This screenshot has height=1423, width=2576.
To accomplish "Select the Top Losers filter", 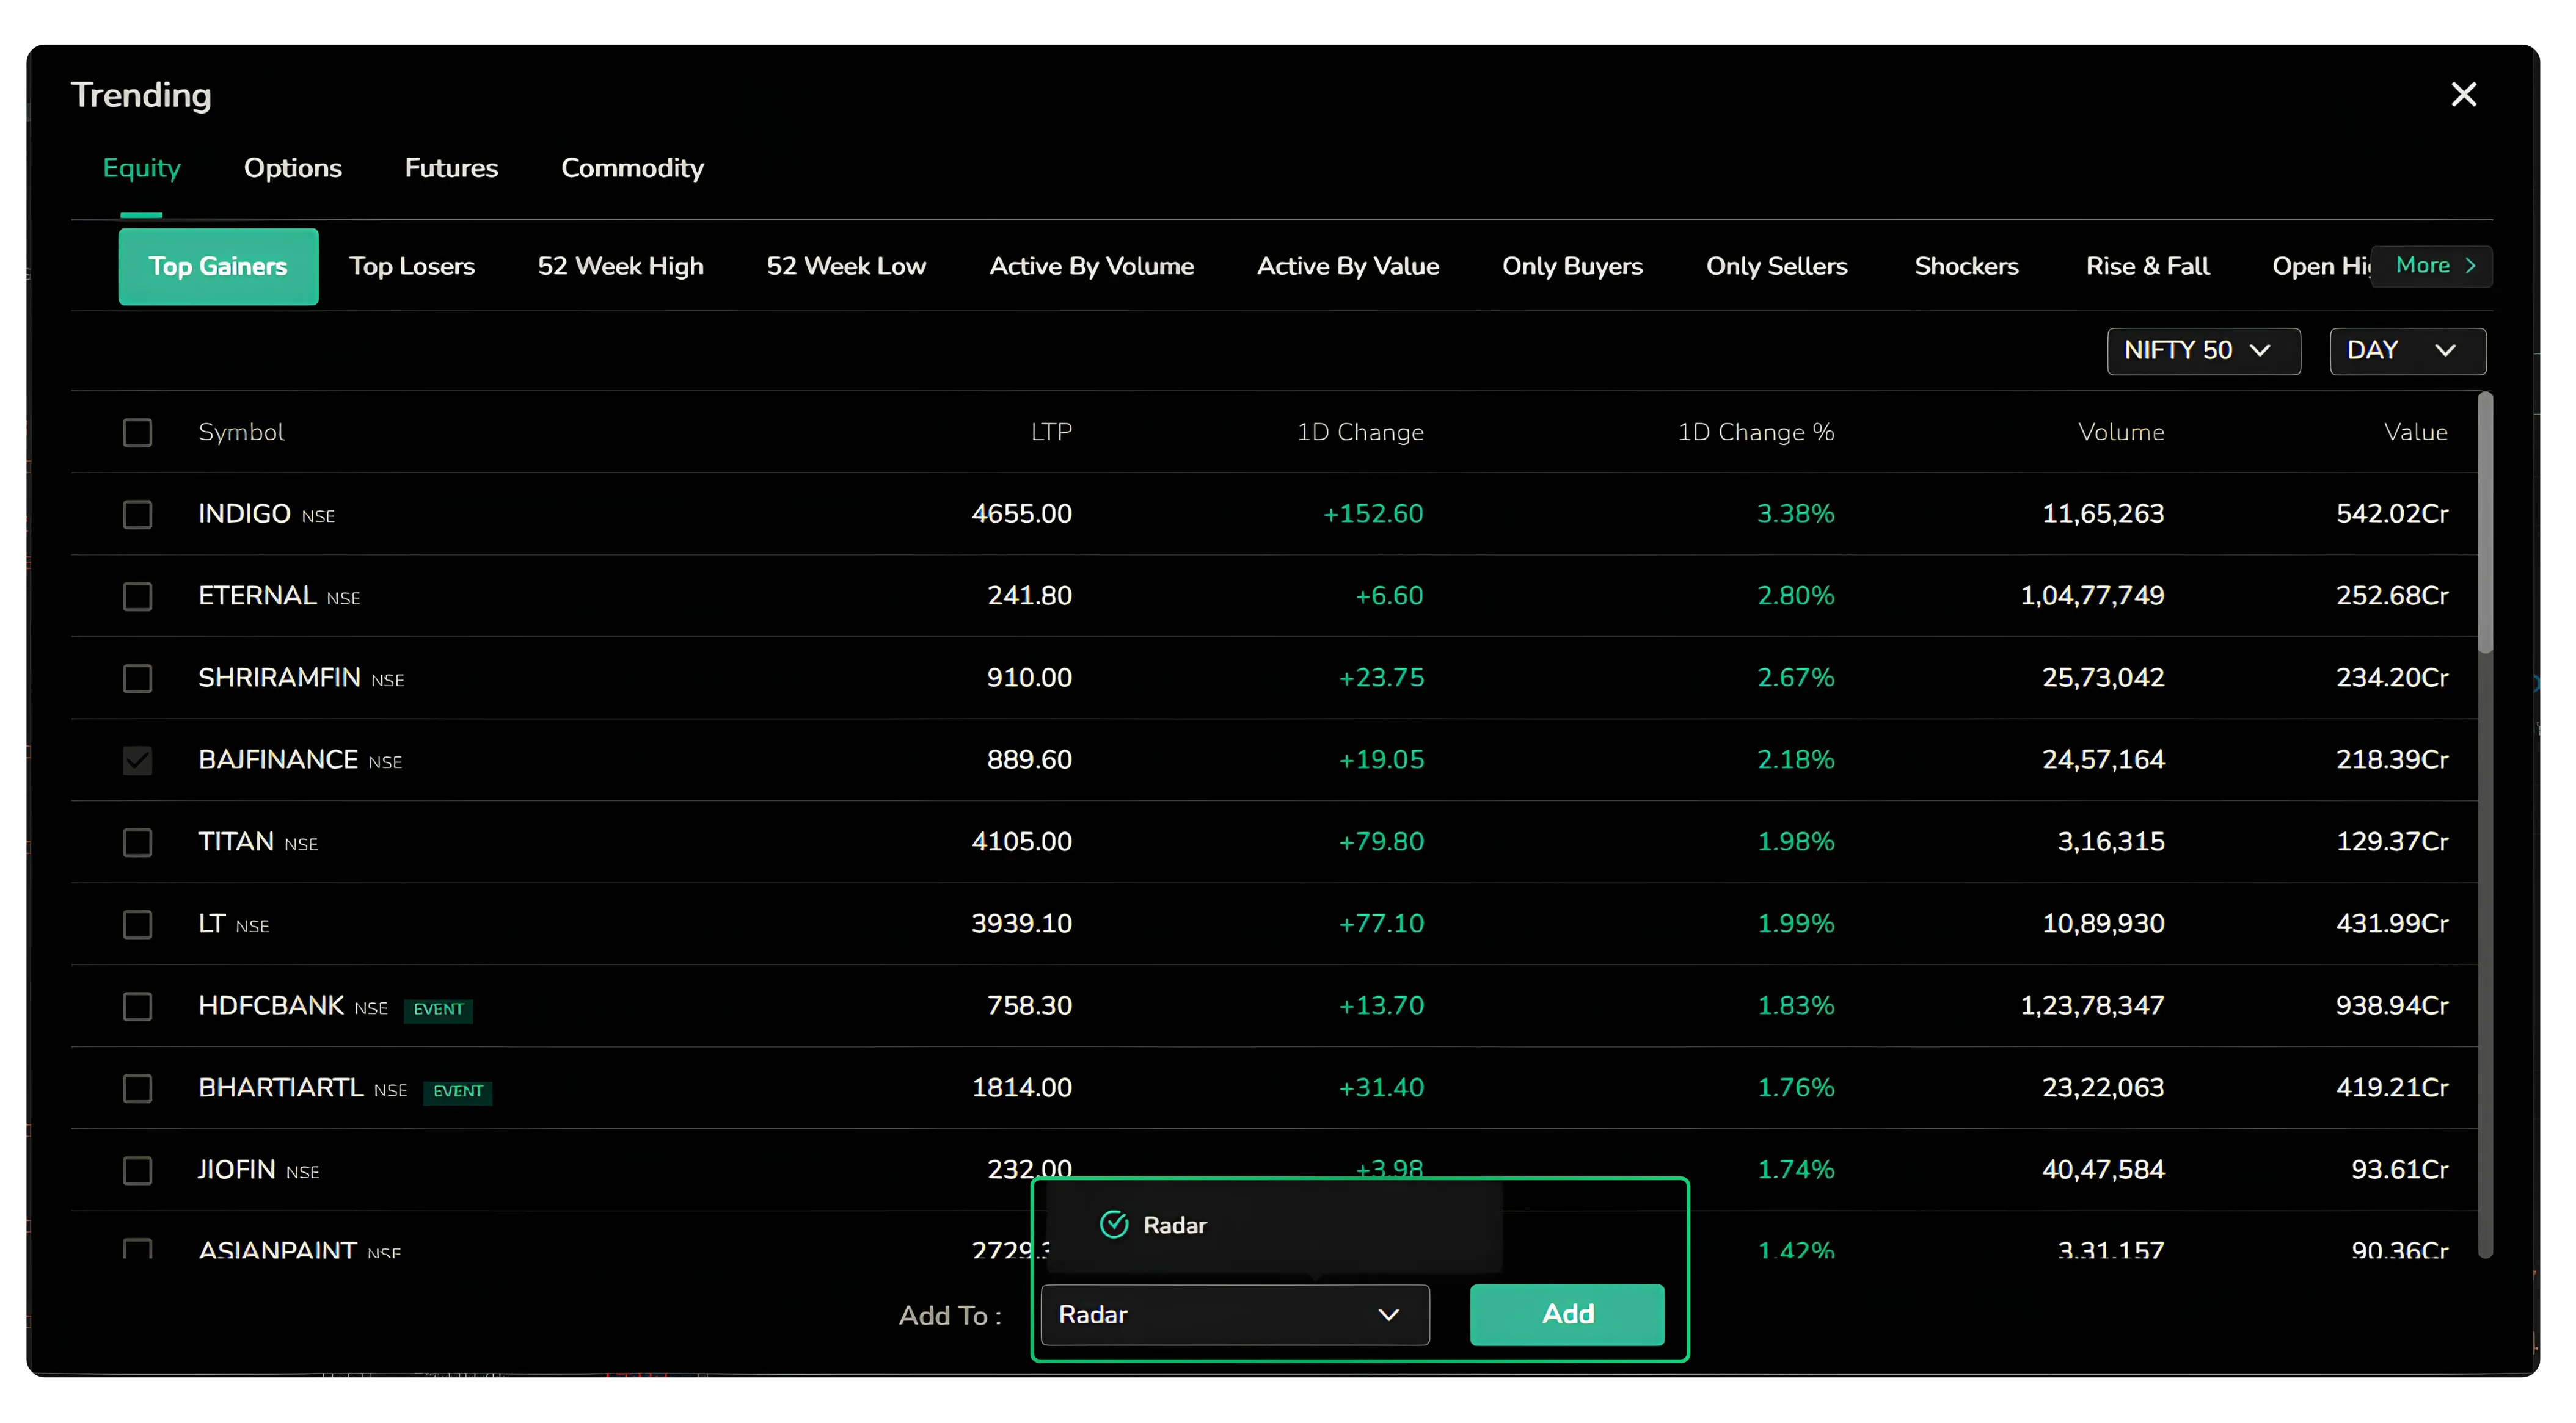I will point(411,267).
